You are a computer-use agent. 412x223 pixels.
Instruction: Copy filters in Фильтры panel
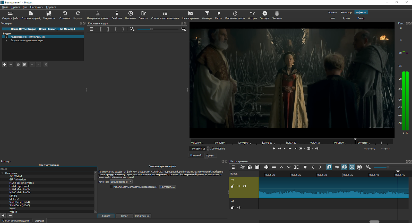tap(18, 64)
